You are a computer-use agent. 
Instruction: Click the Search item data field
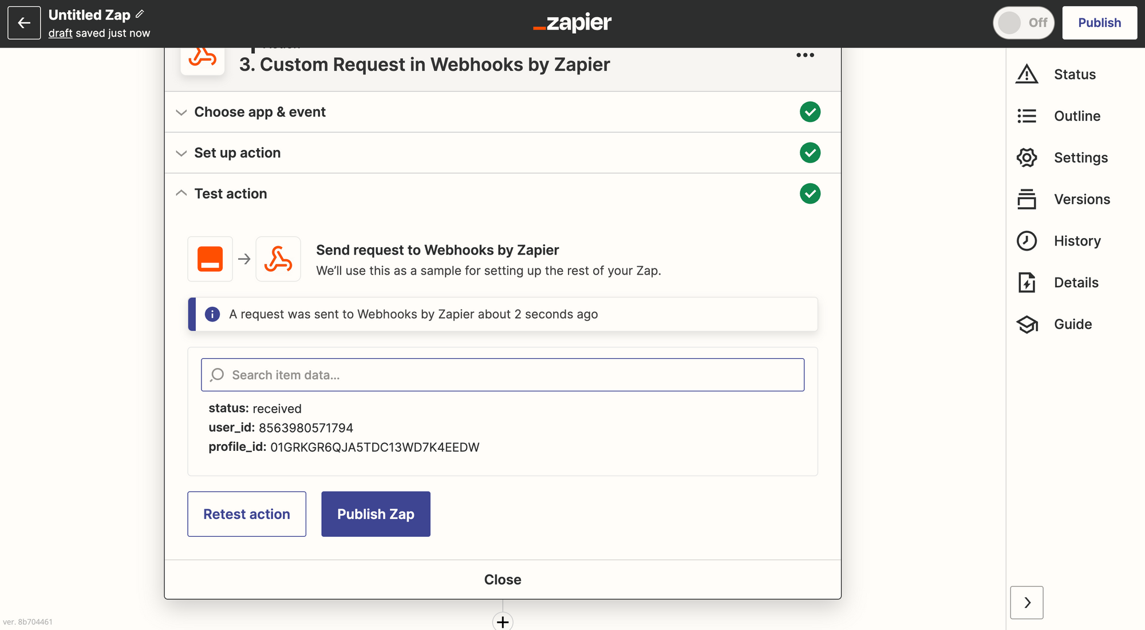click(503, 375)
